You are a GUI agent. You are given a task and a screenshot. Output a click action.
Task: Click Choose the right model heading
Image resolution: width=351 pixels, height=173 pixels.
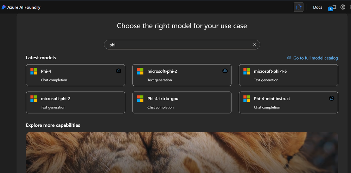point(182,26)
